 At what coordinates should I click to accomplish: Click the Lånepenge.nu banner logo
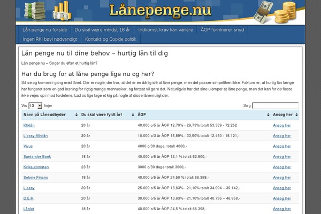pyautogui.click(x=160, y=11)
